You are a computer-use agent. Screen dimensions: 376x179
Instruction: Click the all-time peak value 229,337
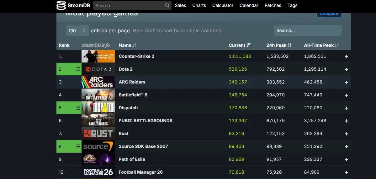[313, 159]
